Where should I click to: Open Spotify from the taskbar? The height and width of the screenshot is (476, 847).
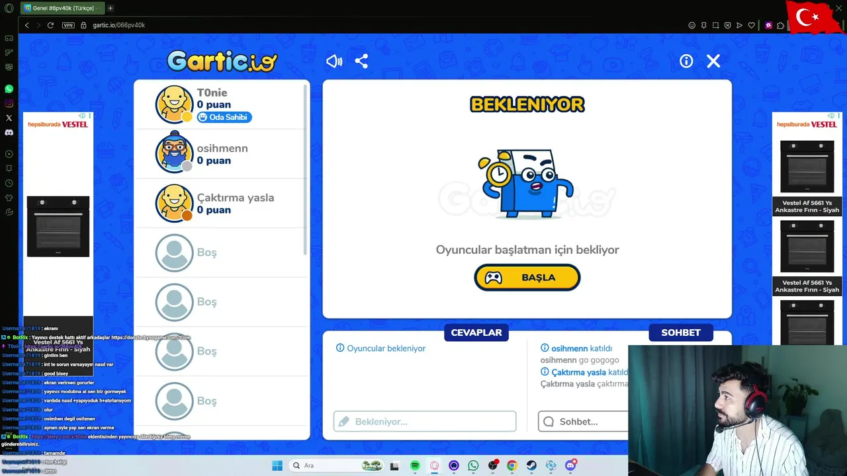[415, 465]
